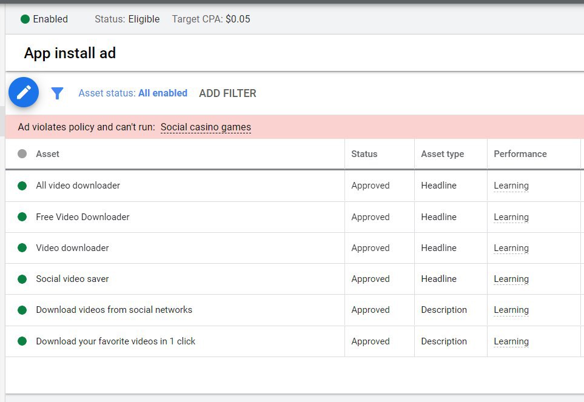Open the Asset status: All enabled filter
The image size is (584, 402).
(133, 93)
